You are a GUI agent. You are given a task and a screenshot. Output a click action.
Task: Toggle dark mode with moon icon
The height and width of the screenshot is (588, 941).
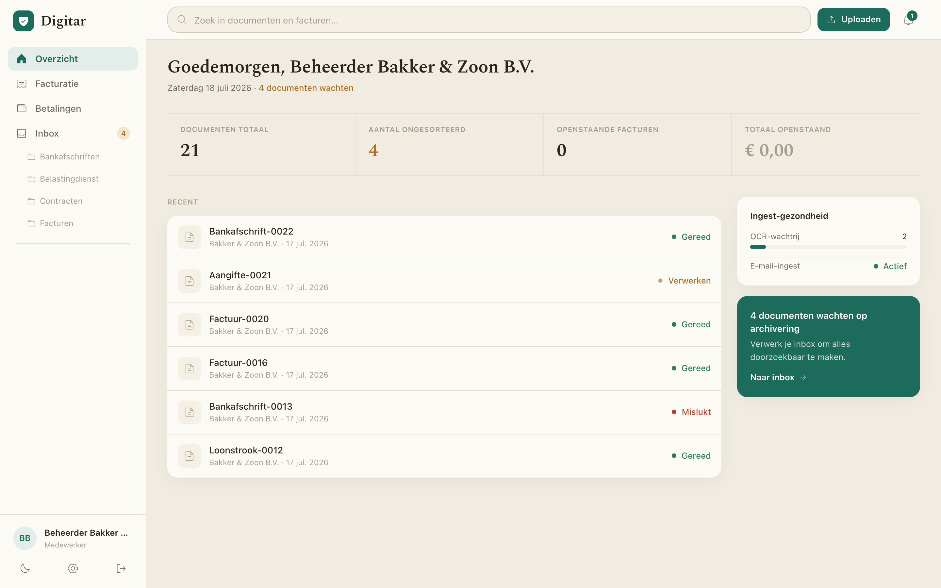(x=25, y=568)
